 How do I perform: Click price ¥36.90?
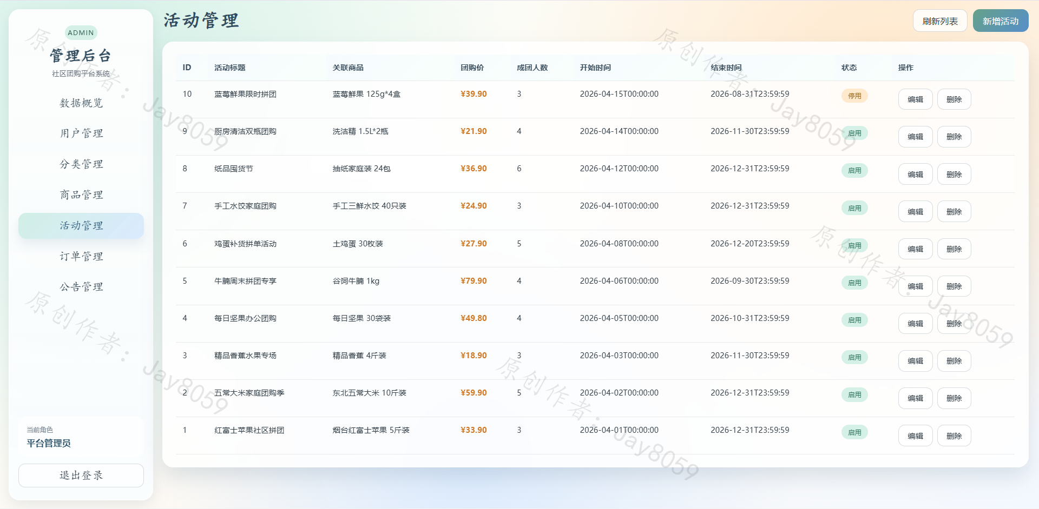coord(474,169)
